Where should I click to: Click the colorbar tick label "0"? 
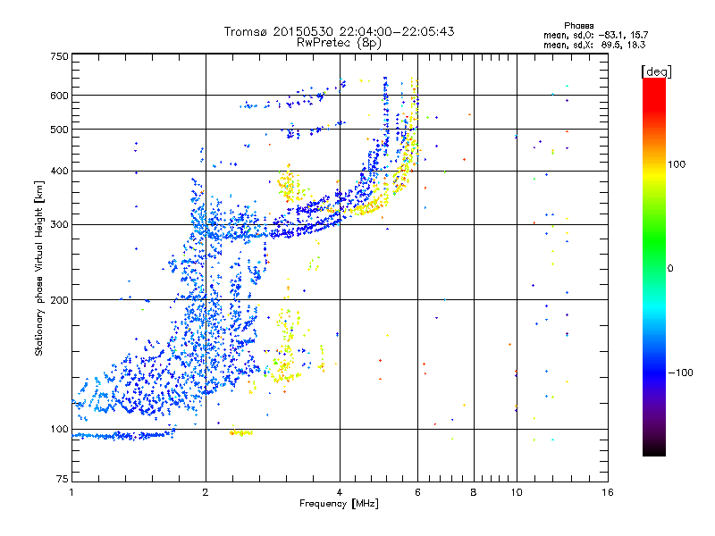click(x=669, y=269)
